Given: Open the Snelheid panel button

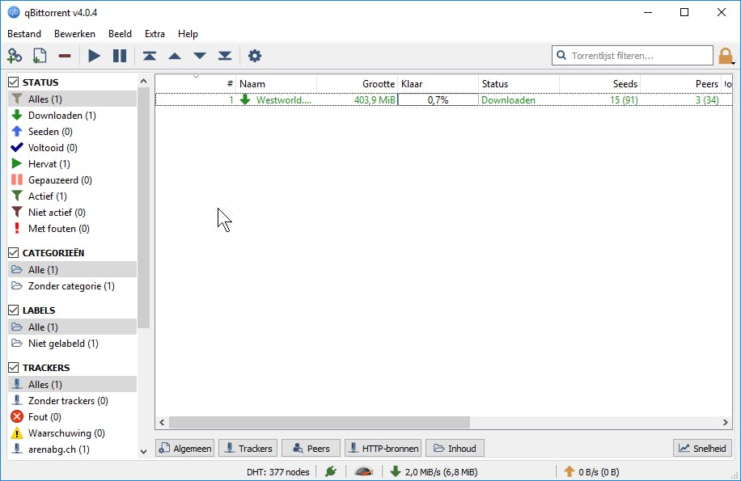Looking at the screenshot, I should pyautogui.click(x=701, y=448).
